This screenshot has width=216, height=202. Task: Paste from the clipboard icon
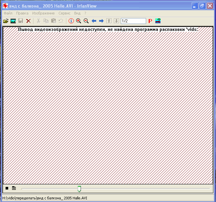54,21
